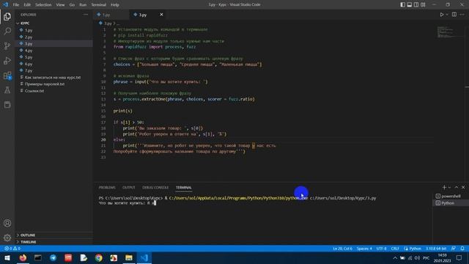Toggle primary side bar layout icon
The image size is (469, 264).
point(402,4)
